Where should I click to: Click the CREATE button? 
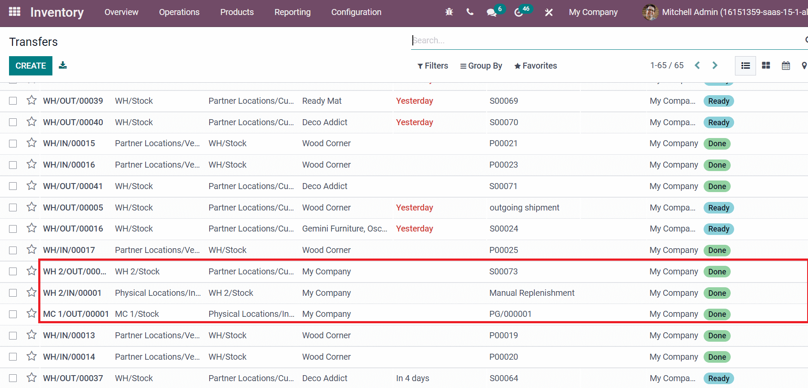click(x=30, y=66)
